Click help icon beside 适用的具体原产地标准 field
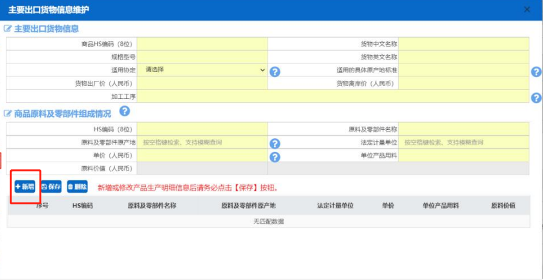Viewport: 543px width, 280px height. coord(536,72)
